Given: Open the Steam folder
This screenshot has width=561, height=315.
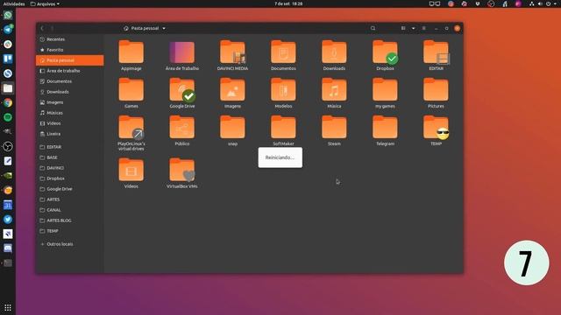Looking at the screenshot, I should tap(334, 130).
